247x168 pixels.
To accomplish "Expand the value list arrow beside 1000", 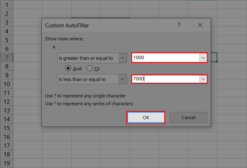I will click(203, 58).
